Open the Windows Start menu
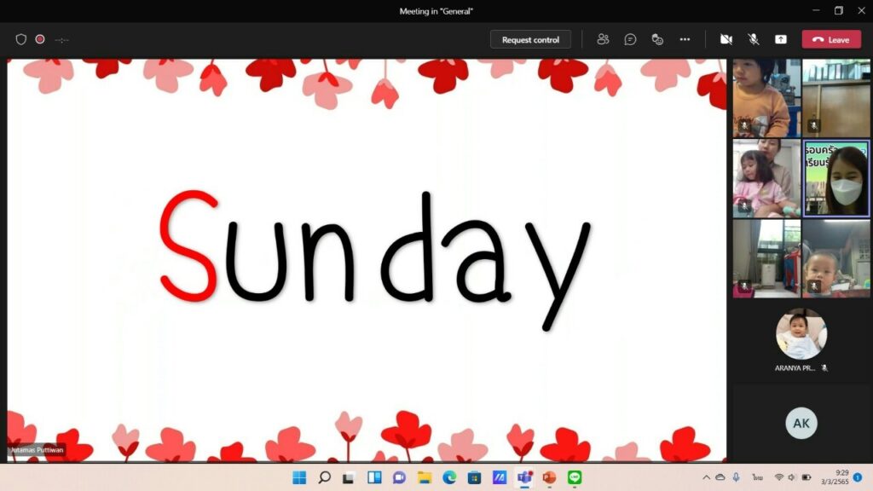This screenshot has width=873, height=491. pos(299,477)
